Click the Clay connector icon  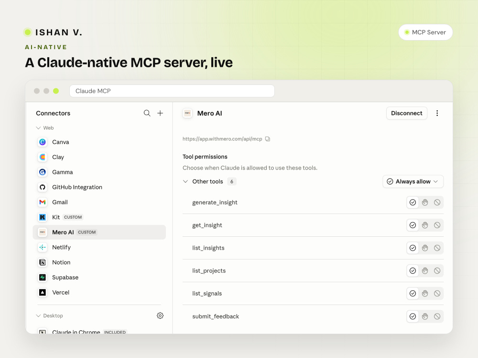point(43,157)
